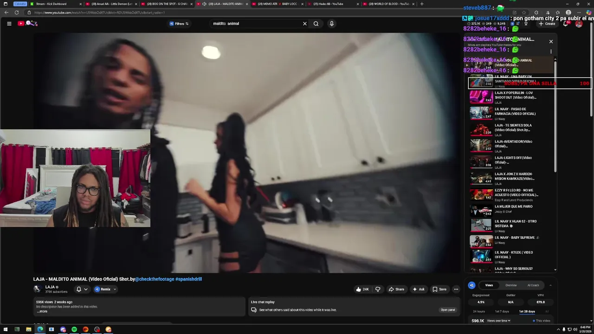
Task: Open File Explorer from the taskbar
Action: click(29, 329)
